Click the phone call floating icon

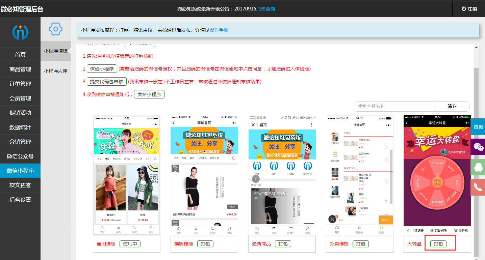pyautogui.click(x=478, y=187)
